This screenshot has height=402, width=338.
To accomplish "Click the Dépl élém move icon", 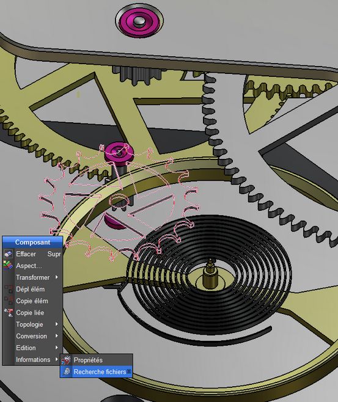I will 8,289.
